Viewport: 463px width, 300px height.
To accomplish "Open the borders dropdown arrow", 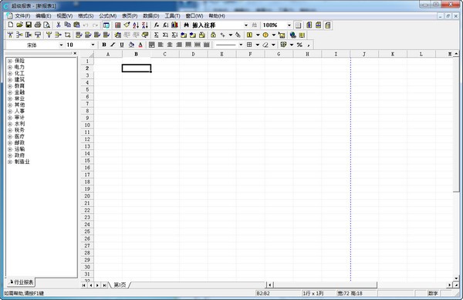I will pos(258,45).
